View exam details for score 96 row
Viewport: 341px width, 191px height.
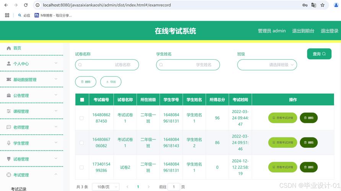coord(283,118)
